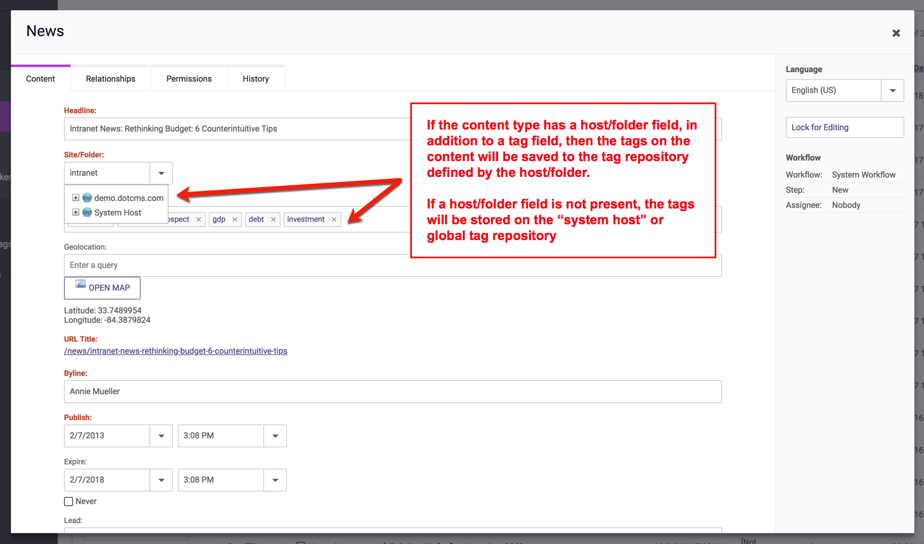The height and width of the screenshot is (544, 924).
Task: Remove the gdp tag
Action: coord(235,220)
